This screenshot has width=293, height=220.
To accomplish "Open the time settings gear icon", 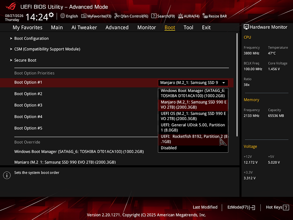I will [x=51, y=15].
